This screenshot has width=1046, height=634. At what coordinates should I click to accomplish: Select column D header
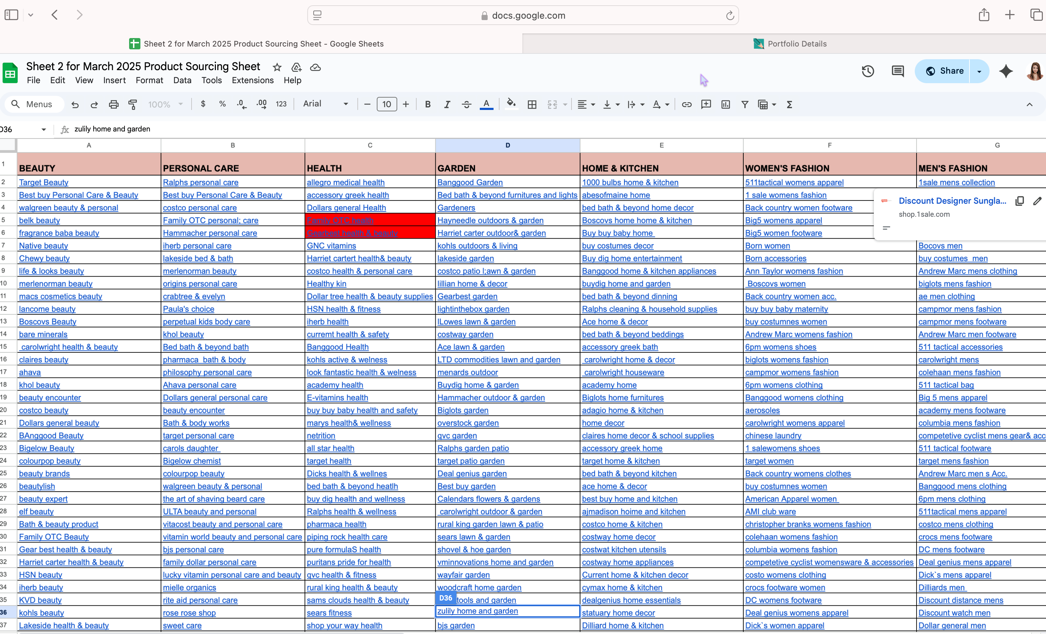(507, 145)
